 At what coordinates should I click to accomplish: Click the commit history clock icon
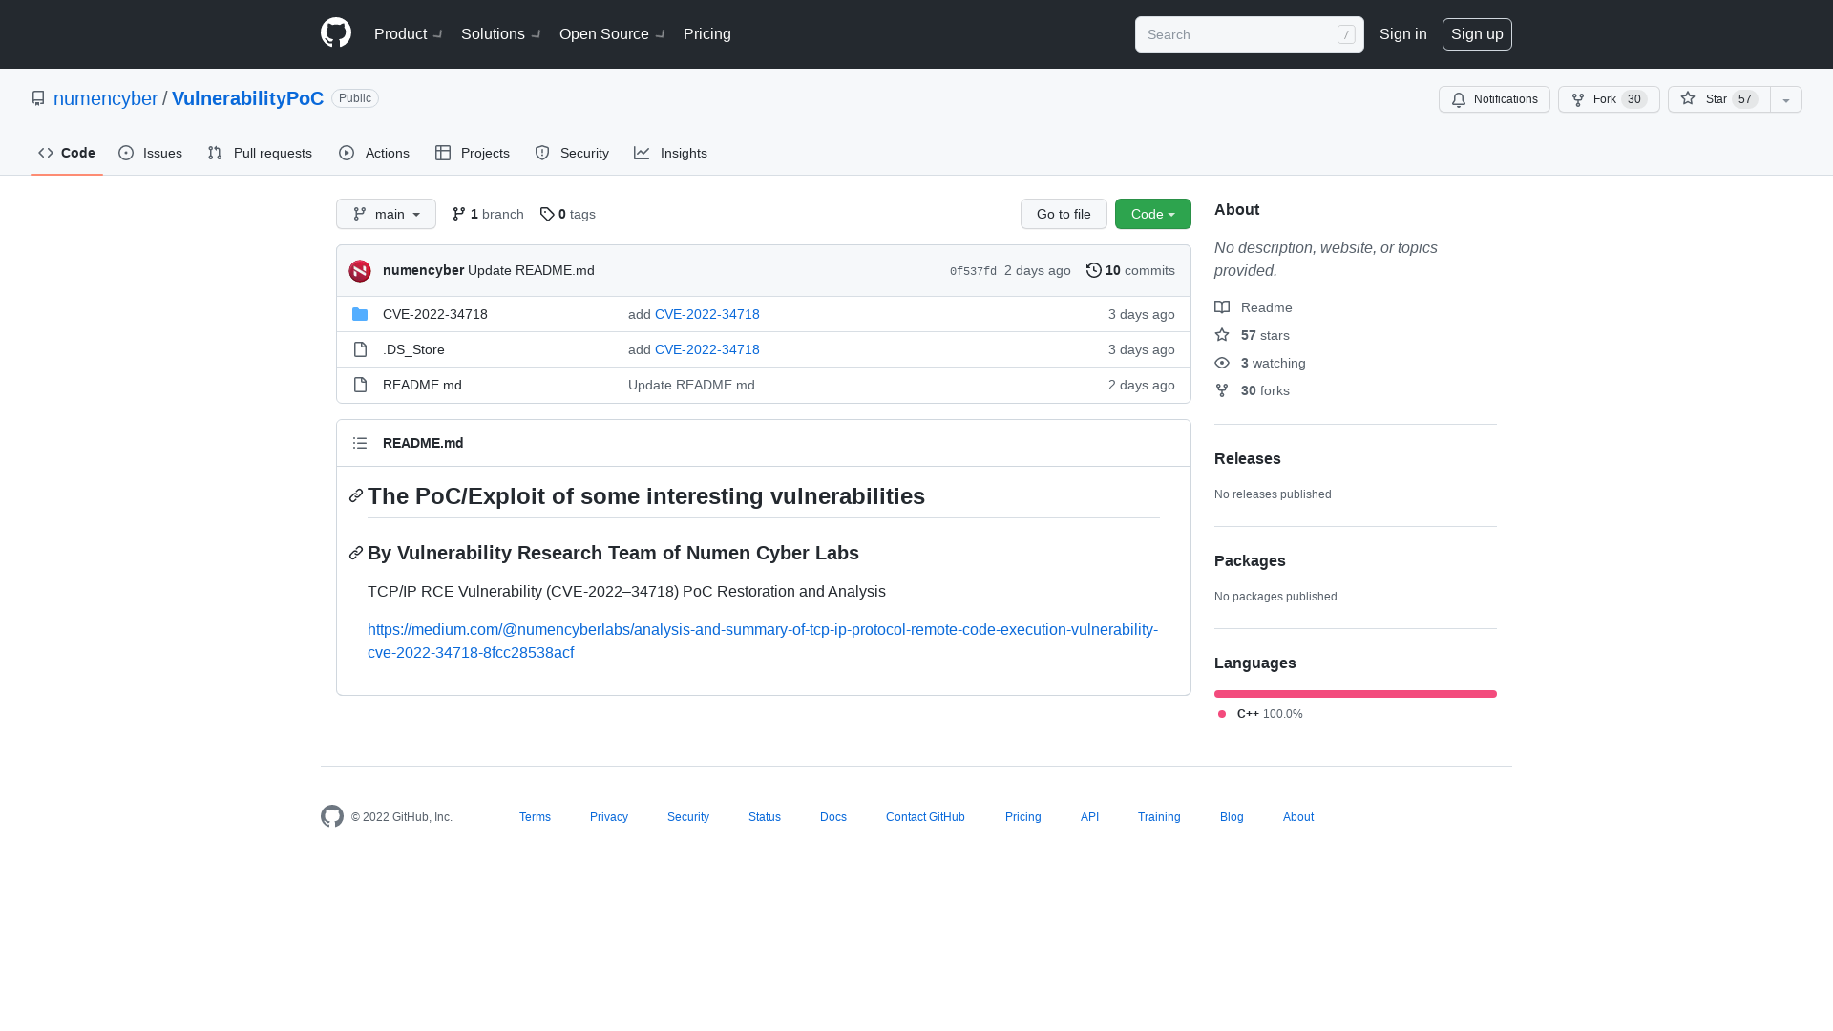coord(1094,270)
